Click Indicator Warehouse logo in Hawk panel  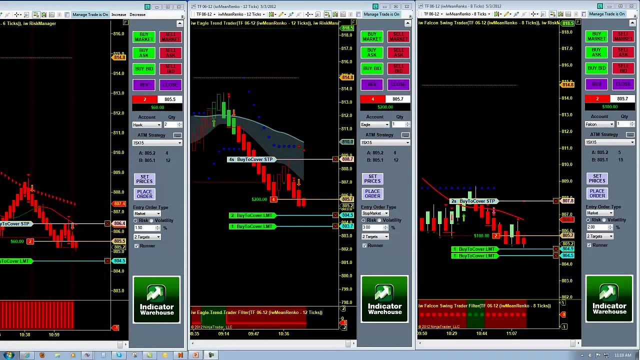coord(157,300)
